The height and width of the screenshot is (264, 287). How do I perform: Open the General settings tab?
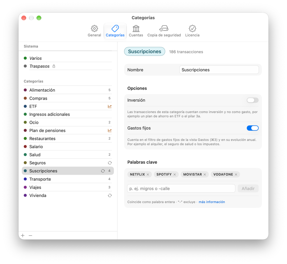coord(94,31)
